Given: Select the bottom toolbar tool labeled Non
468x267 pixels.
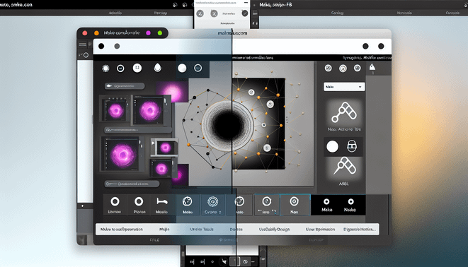Looking at the screenshot, I should (x=295, y=205).
